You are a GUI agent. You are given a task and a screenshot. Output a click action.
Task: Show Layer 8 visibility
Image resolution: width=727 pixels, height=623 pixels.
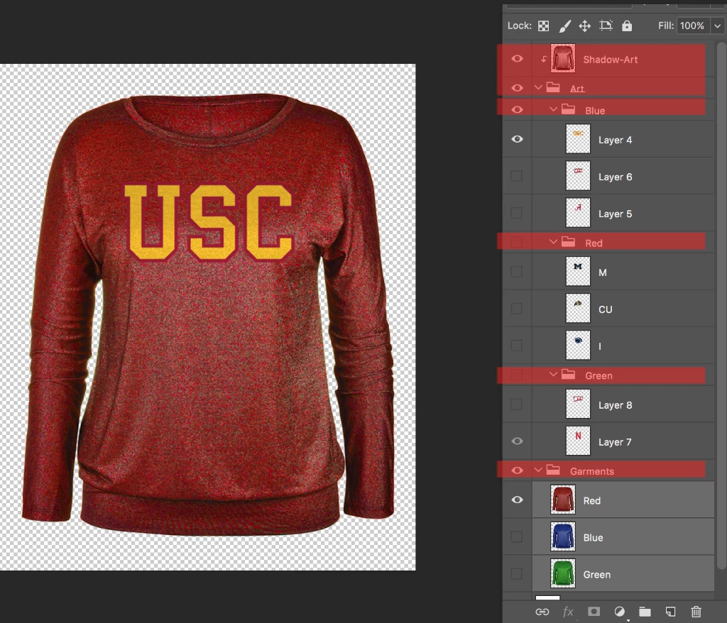(x=517, y=404)
